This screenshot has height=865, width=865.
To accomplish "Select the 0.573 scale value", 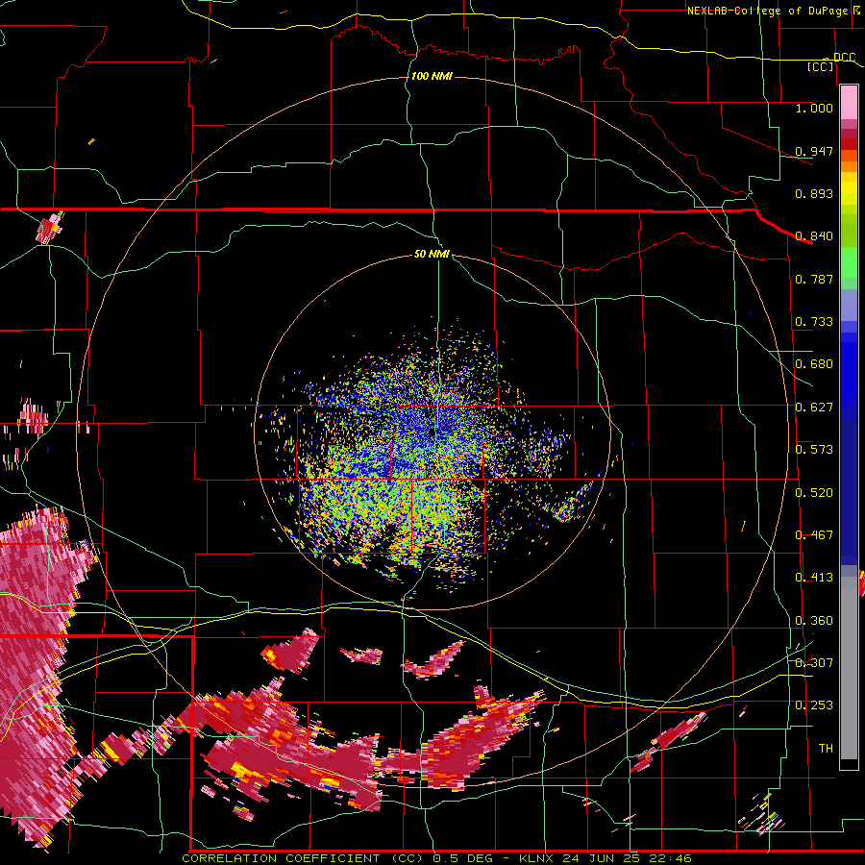I will tap(814, 450).
